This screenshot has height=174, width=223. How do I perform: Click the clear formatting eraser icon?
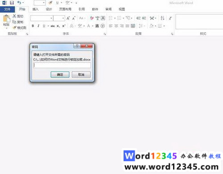tap(92, 18)
